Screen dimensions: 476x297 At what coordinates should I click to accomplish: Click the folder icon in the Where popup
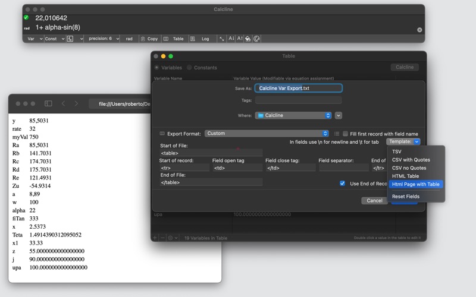click(x=261, y=115)
